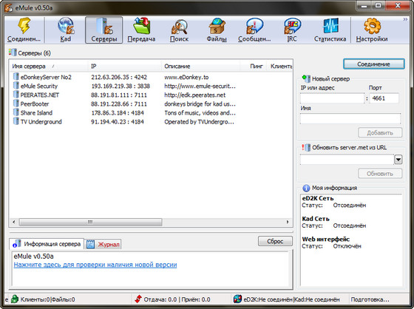Click IP 91.194.40.23 : 4184 cell

[x=118, y=122]
